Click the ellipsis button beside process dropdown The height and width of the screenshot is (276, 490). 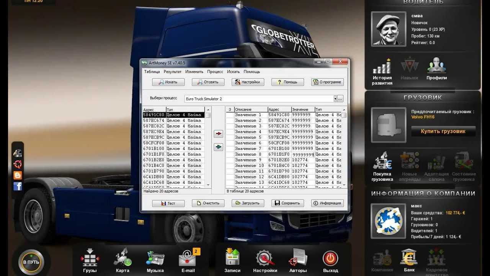(x=340, y=99)
